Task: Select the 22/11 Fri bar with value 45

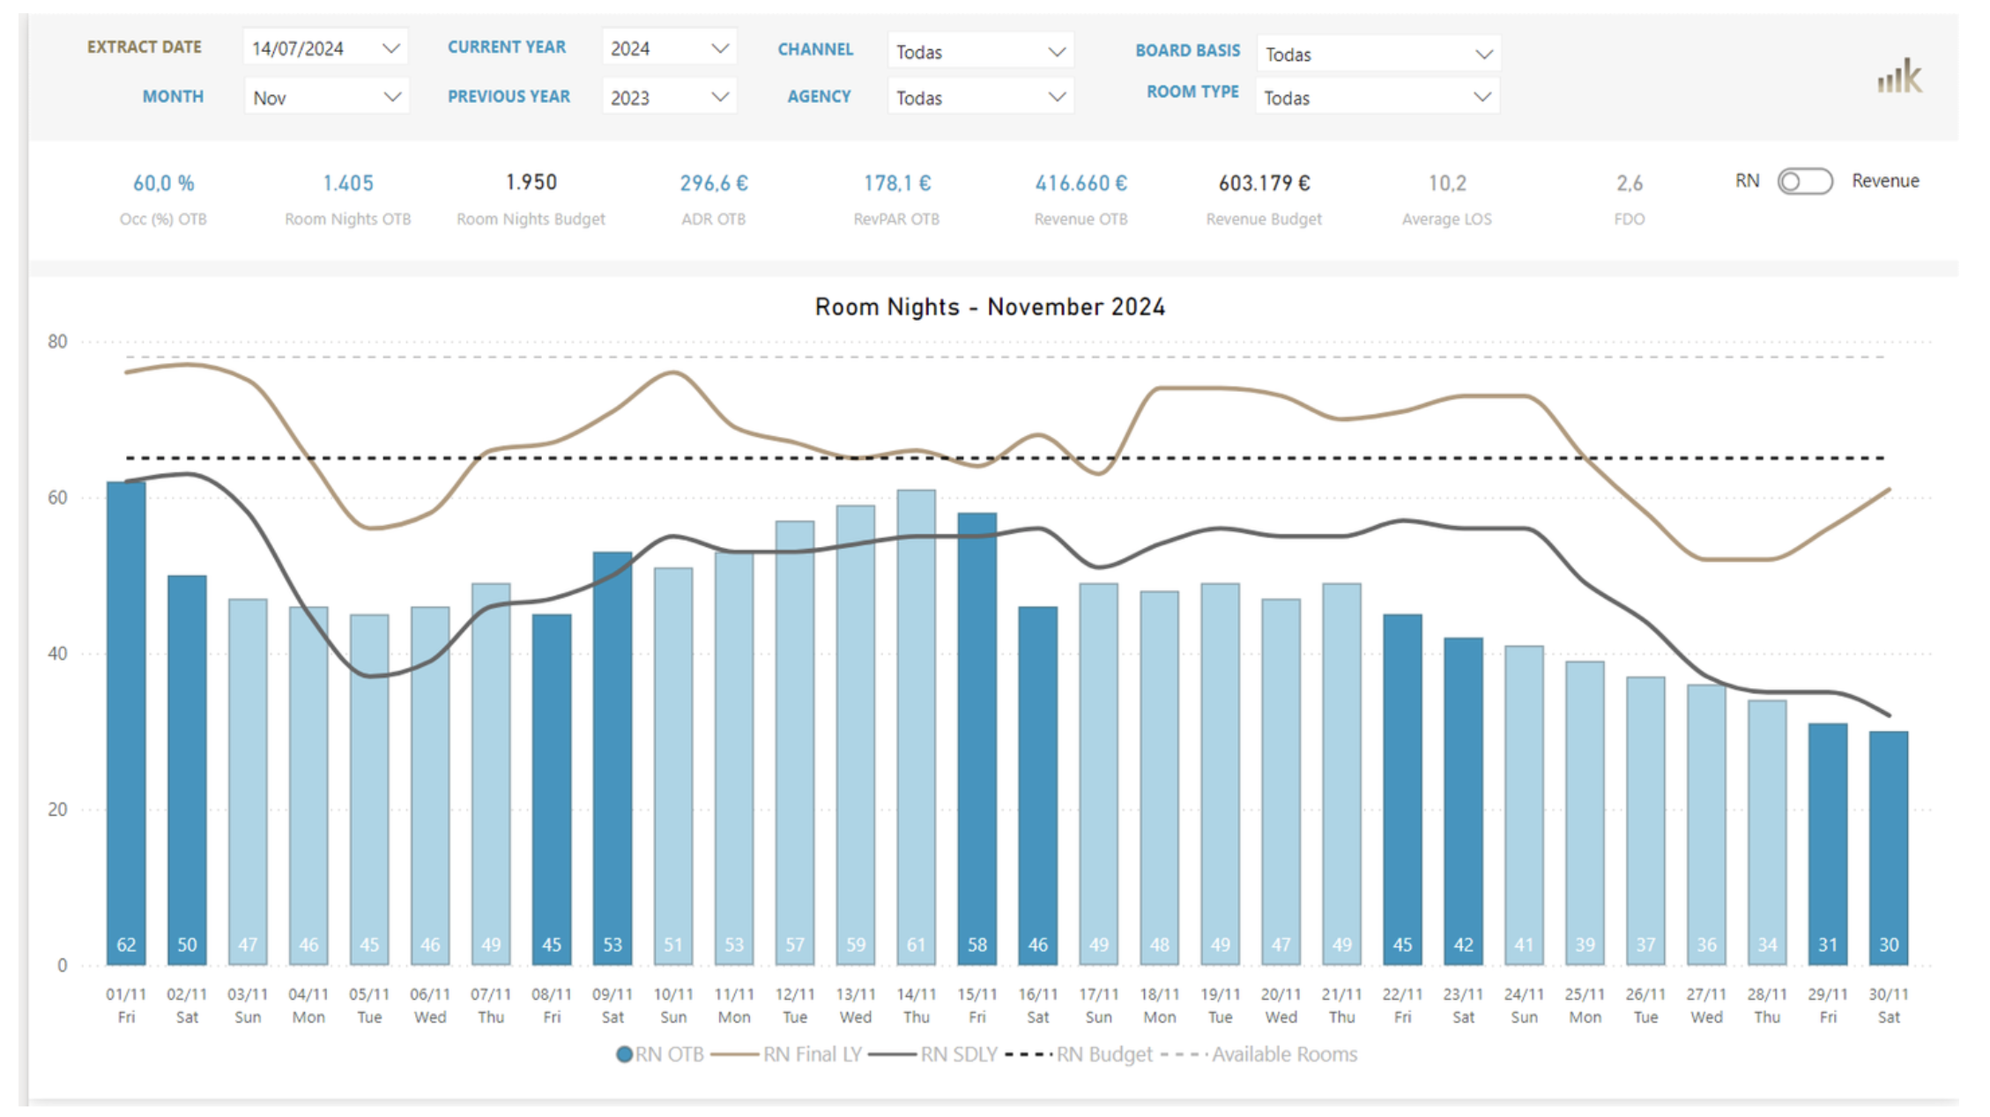Action: [x=1402, y=790]
